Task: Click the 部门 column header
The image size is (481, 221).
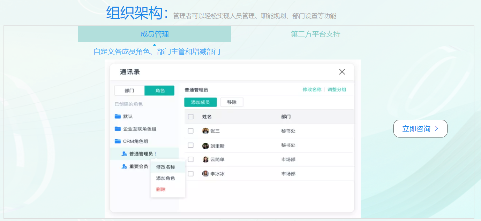Action: [286, 117]
